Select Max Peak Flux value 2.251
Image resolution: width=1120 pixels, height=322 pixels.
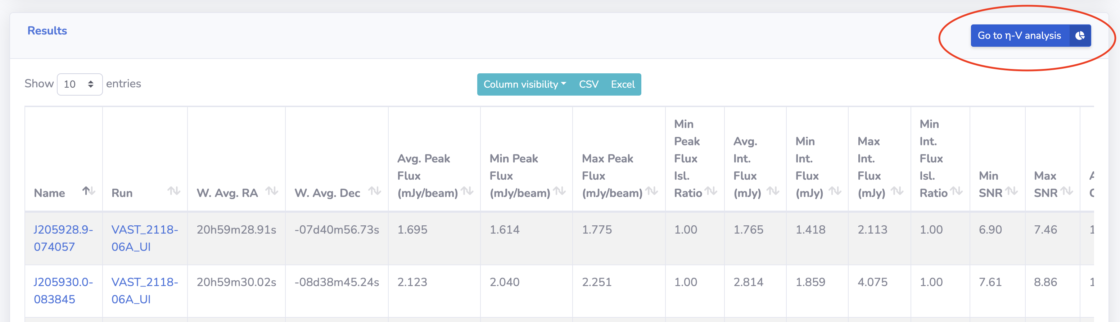[x=596, y=282]
